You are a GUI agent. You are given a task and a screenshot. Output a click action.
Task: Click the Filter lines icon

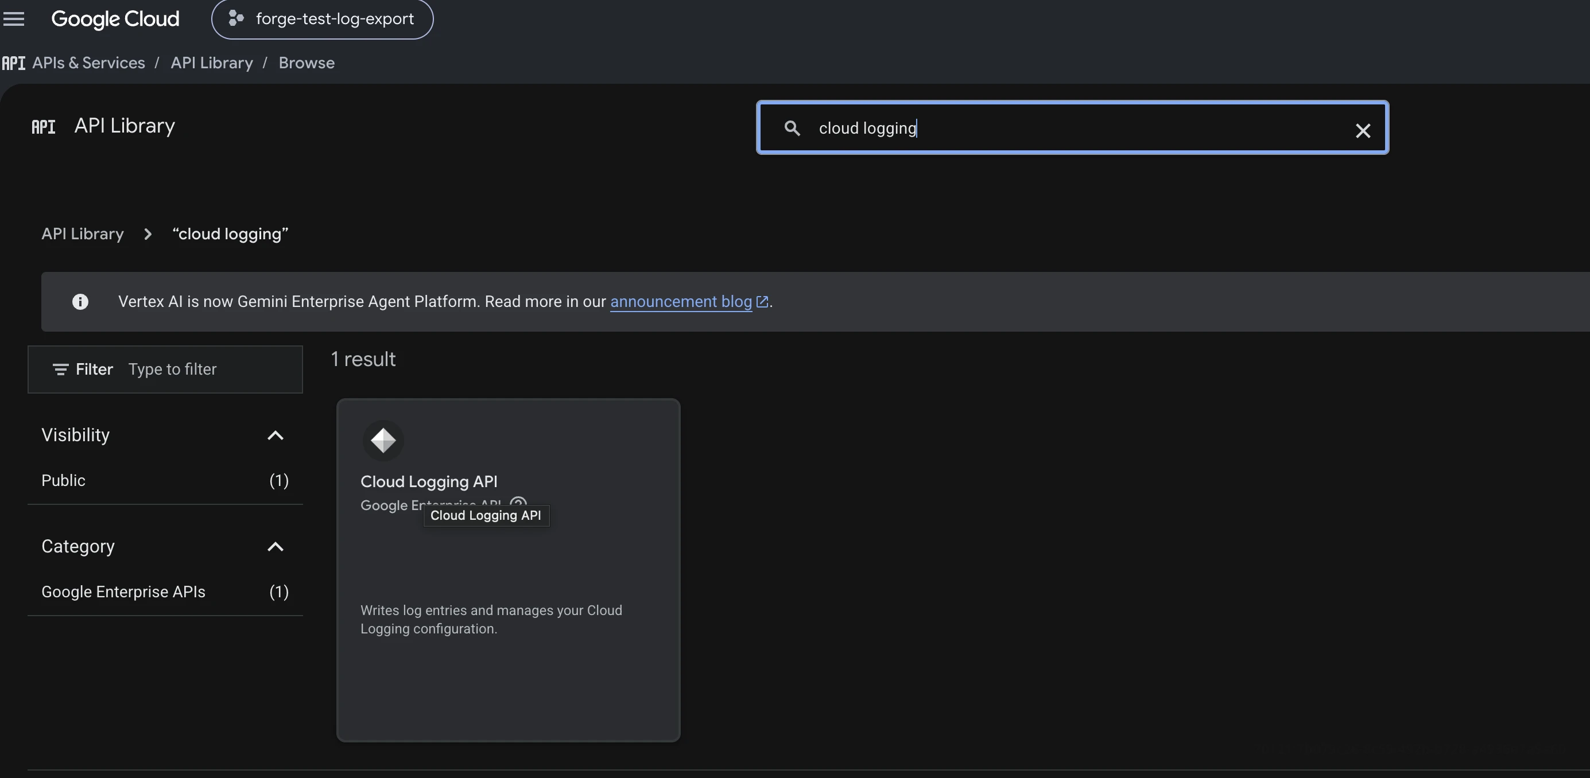pos(60,369)
